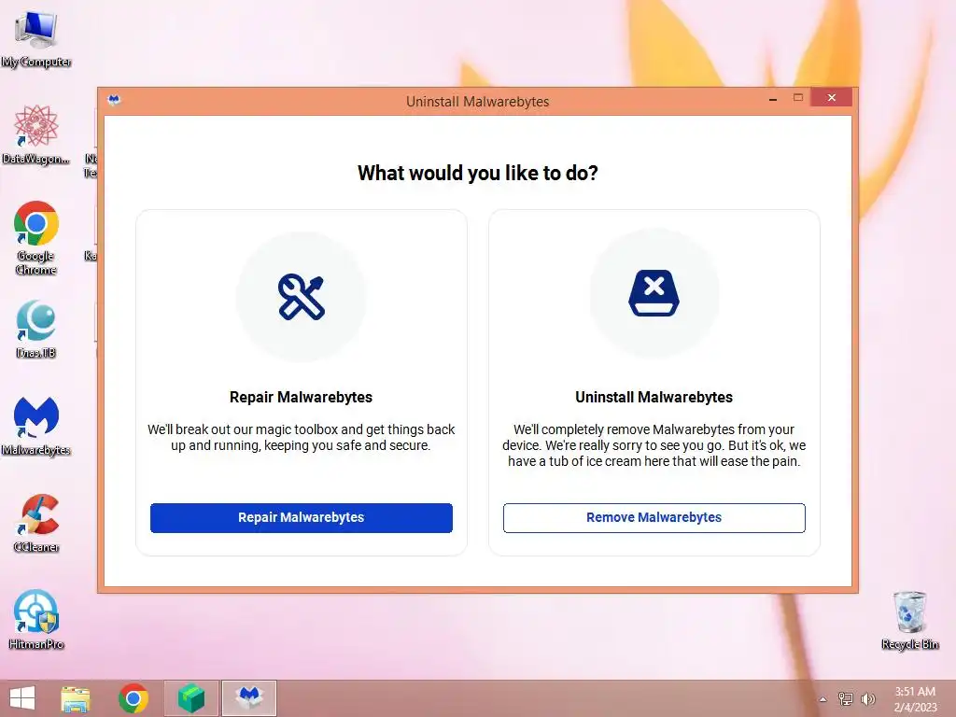956x717 pixels.
Task: Click the repair tools wrench icon
Action: point(302,297)
